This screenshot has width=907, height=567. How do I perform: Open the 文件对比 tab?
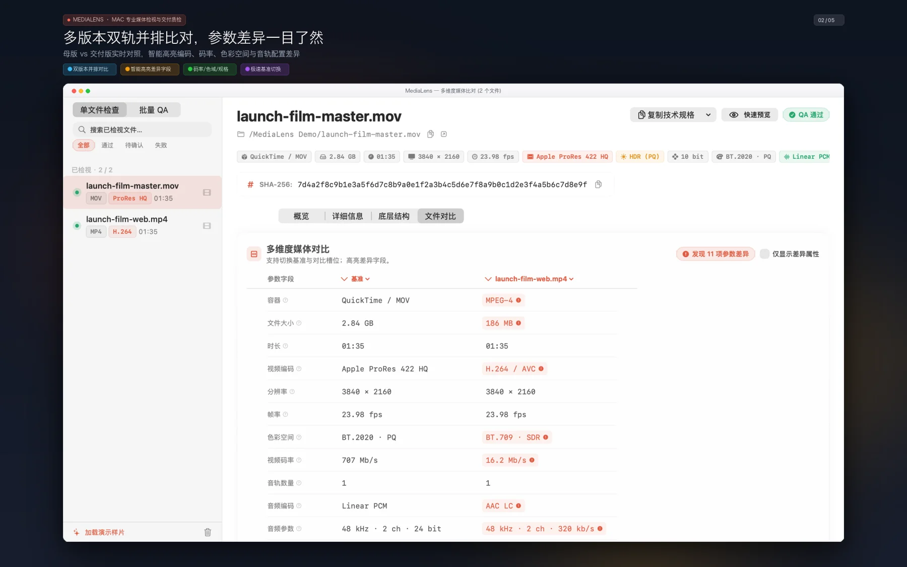coord(440,216)
